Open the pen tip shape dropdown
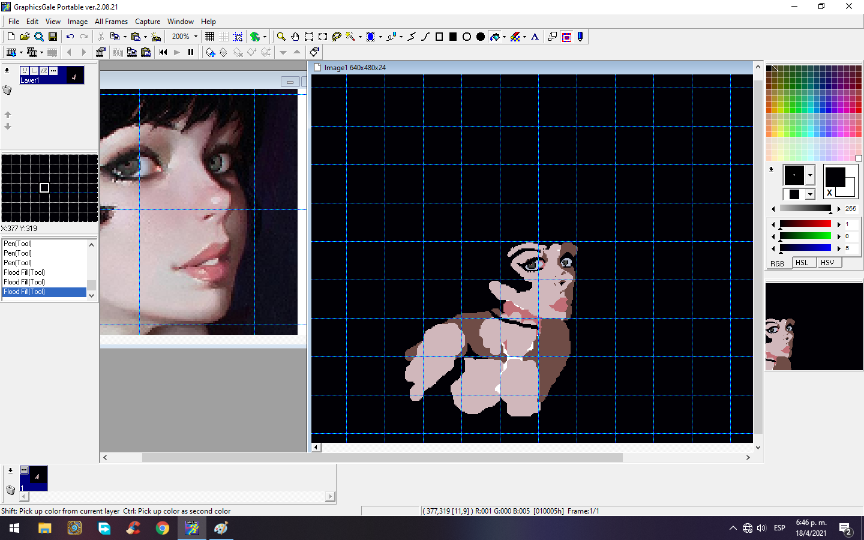 810,175
